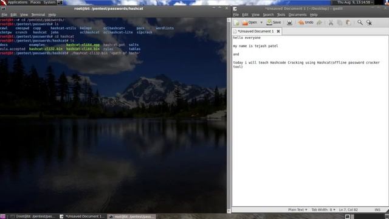Viewport: 389px width, 219px height.
Task: Switch to Unsaved Document 1 taskbar button
Action: pyautogui.click(x=83, y=217)
